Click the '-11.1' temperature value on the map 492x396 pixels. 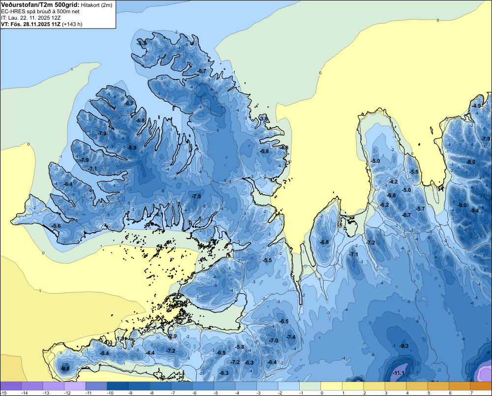[399, 373]
